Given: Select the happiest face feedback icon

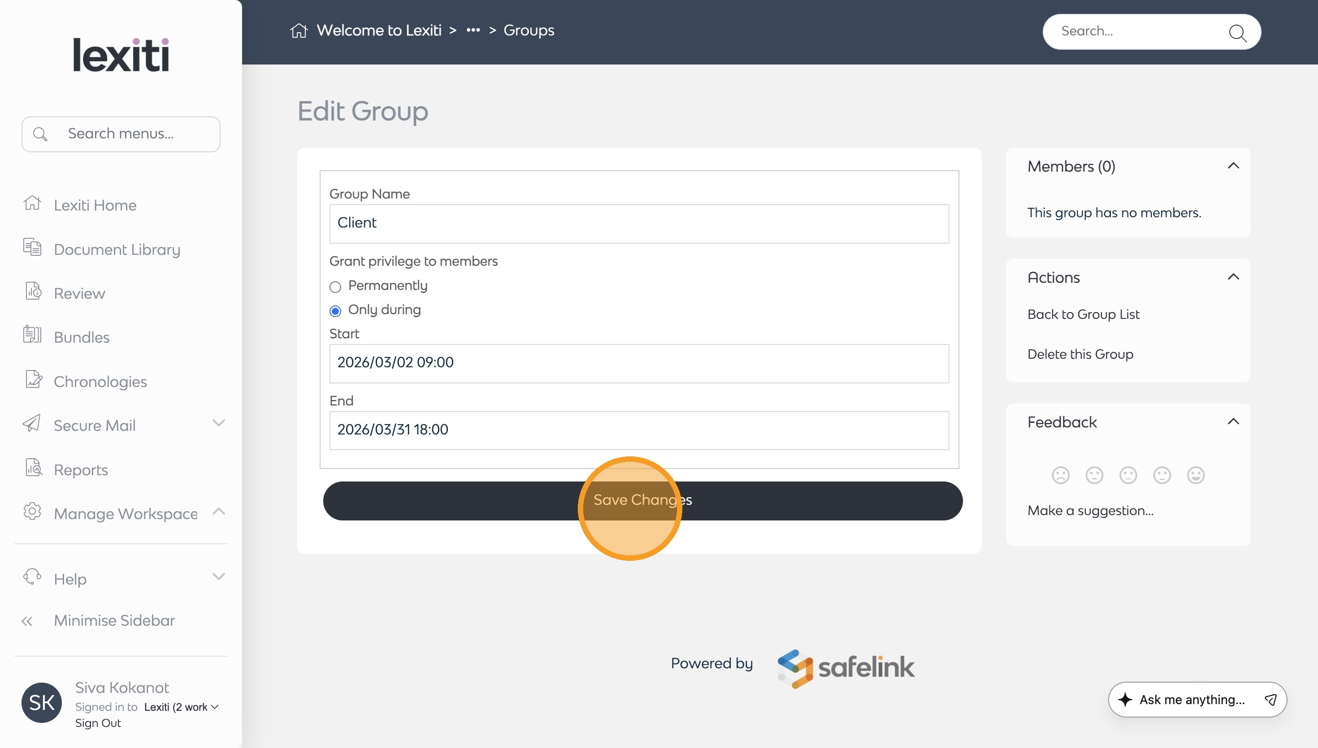Looking at the screenshot, I should (x=1195, y=475).
